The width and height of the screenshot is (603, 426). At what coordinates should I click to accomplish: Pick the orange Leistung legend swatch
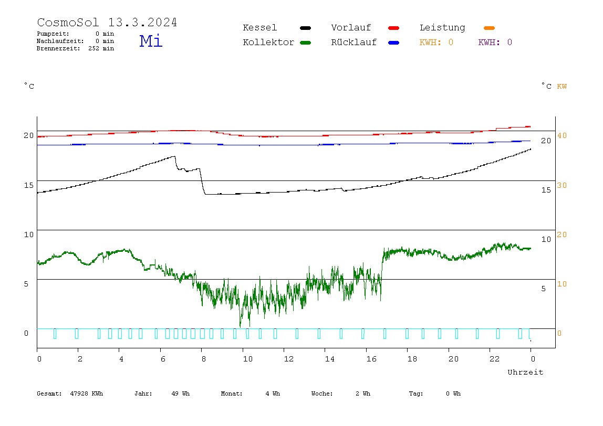coord(489,28)
